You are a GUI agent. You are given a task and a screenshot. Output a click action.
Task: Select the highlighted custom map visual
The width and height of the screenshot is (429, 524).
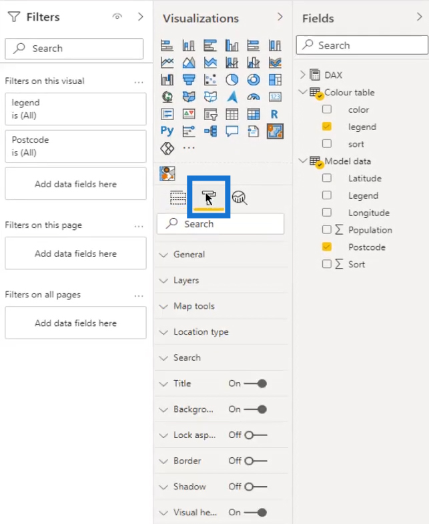[275, 131]
